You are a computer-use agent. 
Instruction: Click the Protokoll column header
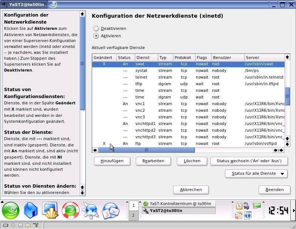[184, 58]
